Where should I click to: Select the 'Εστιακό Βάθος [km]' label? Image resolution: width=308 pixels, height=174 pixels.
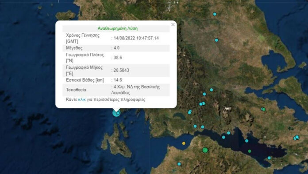click(85, 80)
